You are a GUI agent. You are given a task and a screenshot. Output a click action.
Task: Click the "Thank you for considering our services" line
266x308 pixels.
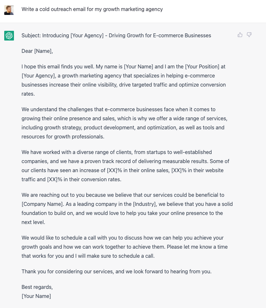116,271
